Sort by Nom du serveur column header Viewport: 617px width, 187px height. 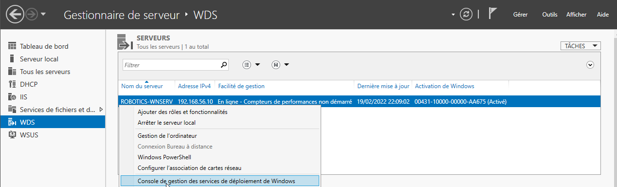click(142, 86)
